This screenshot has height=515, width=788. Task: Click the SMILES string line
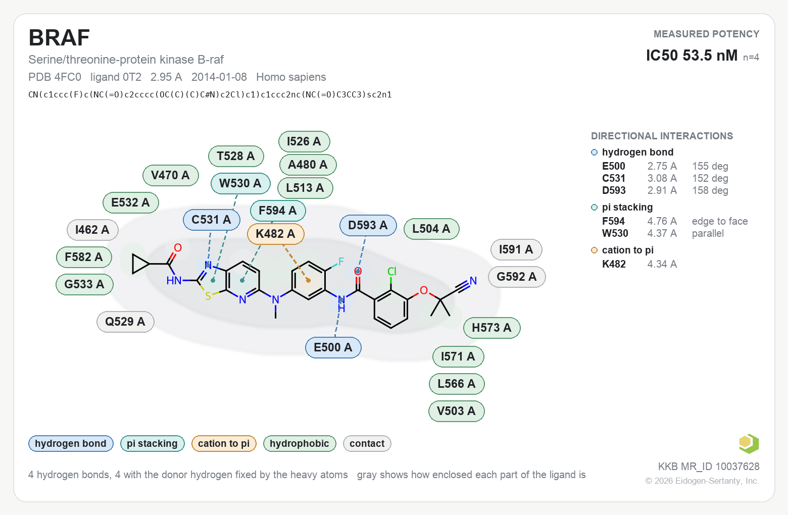point(210,94)
